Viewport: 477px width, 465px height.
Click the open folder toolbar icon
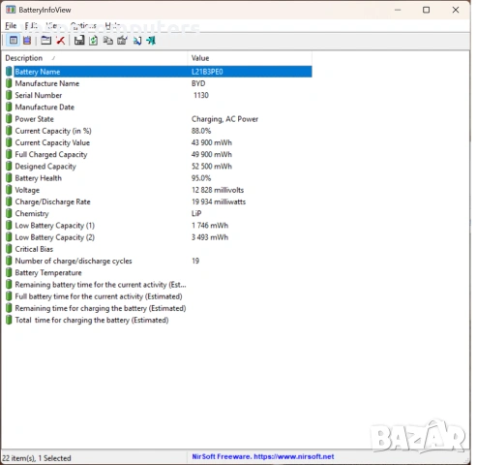[x=45, y=41]
